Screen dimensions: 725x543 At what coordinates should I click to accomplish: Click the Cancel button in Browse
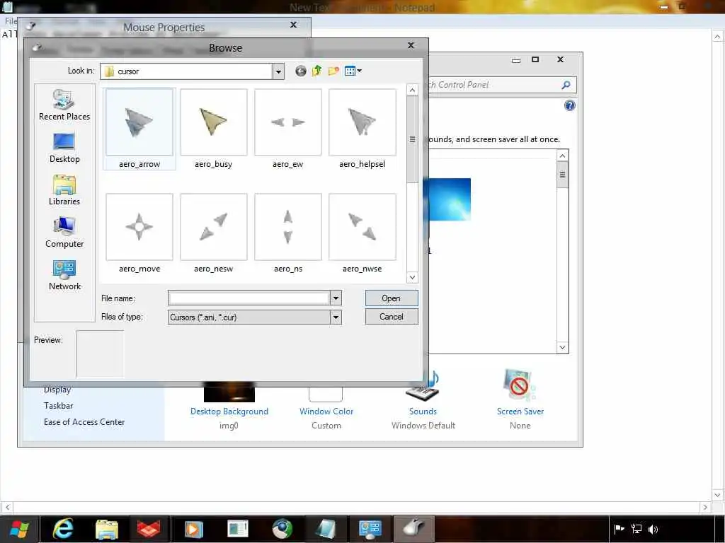click(391, 317)
